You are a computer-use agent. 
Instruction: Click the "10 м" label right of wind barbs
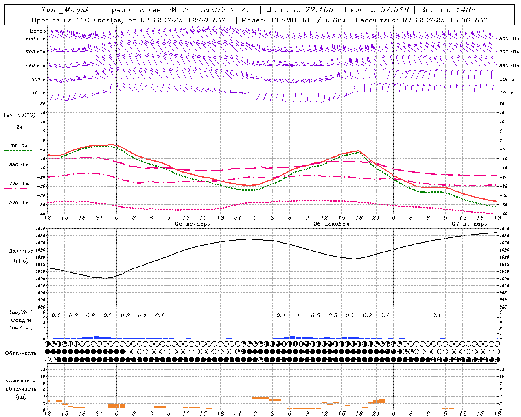click(506, 93)
